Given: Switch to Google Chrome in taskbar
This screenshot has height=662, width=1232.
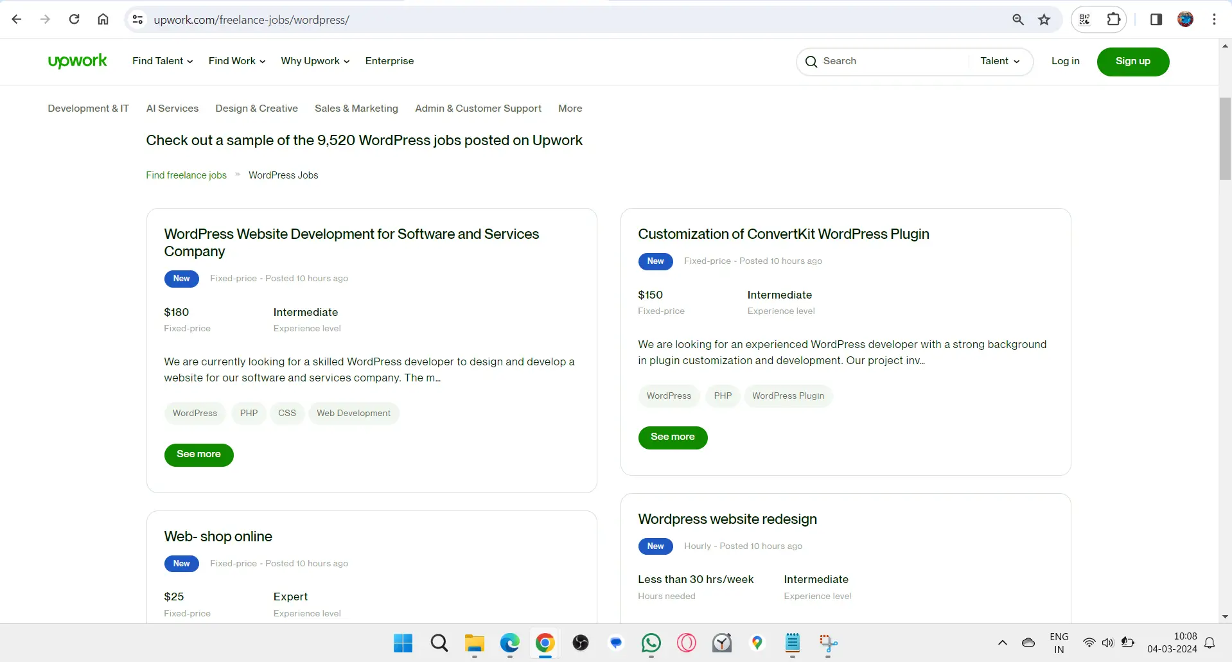Looking at the screenshot, I should pyautogui.click(x=545, y=643).
